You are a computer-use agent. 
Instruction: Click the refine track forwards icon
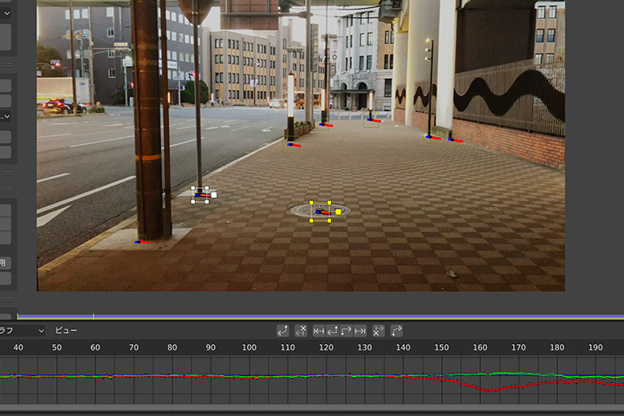point(396,330)
